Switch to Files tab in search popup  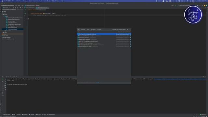point(88,30)
